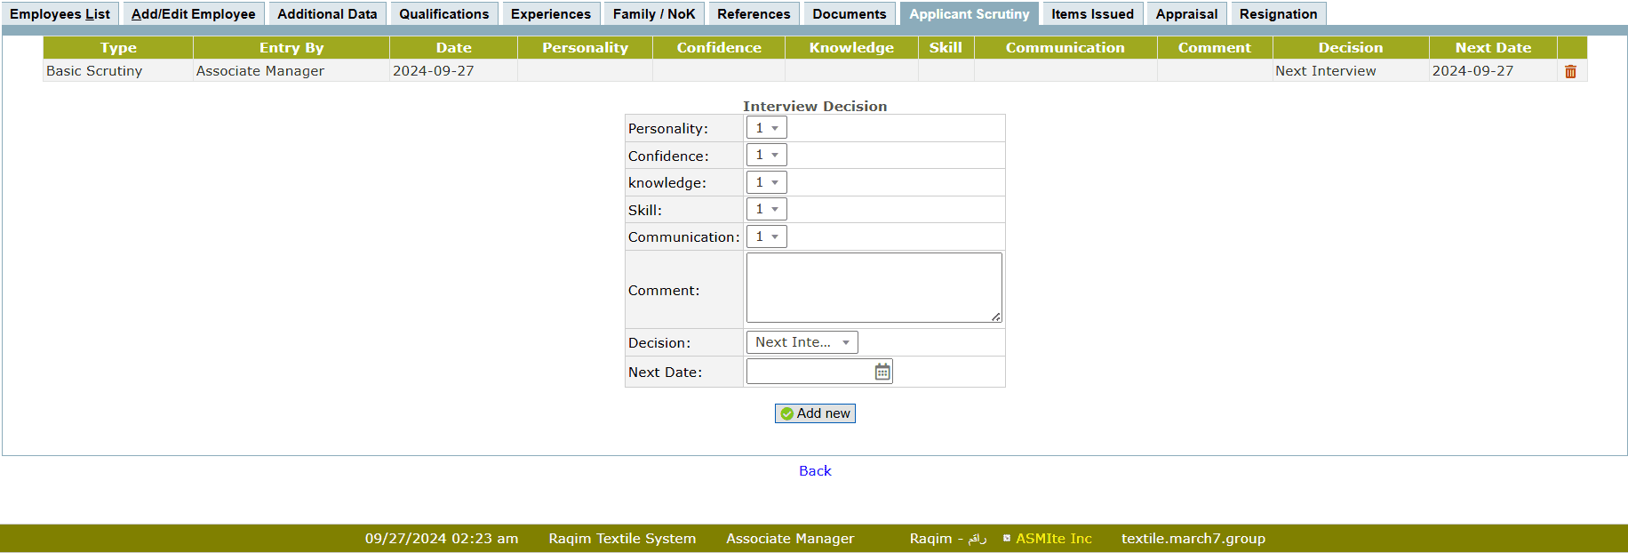This screenshot has height=553, width=1628.
Task: Go to the Documents tab
Action: pyautogui.click(x=849, y=14)
